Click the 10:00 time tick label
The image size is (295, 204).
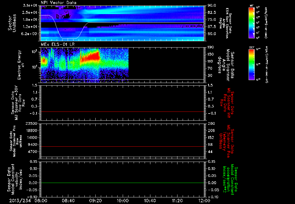click(123, 201)
